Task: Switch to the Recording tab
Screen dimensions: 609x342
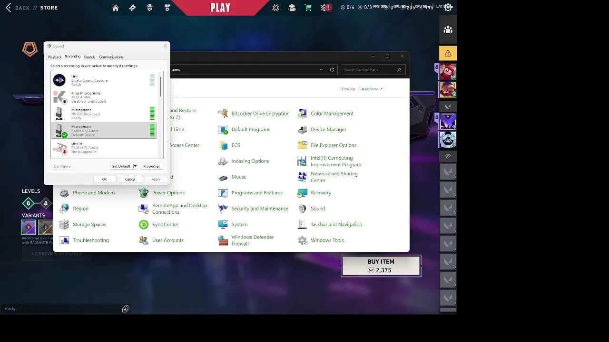Action: pos(73,57)
